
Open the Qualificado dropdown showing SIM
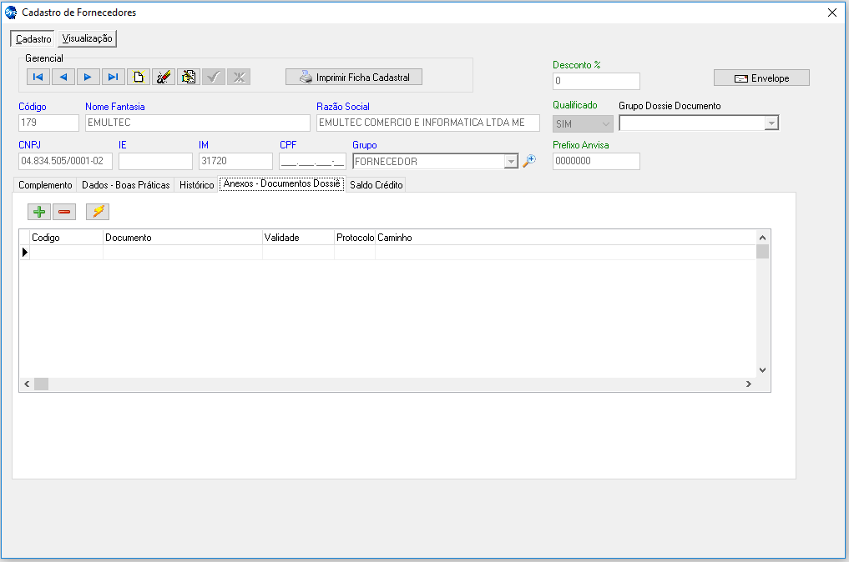pos(605,123)
